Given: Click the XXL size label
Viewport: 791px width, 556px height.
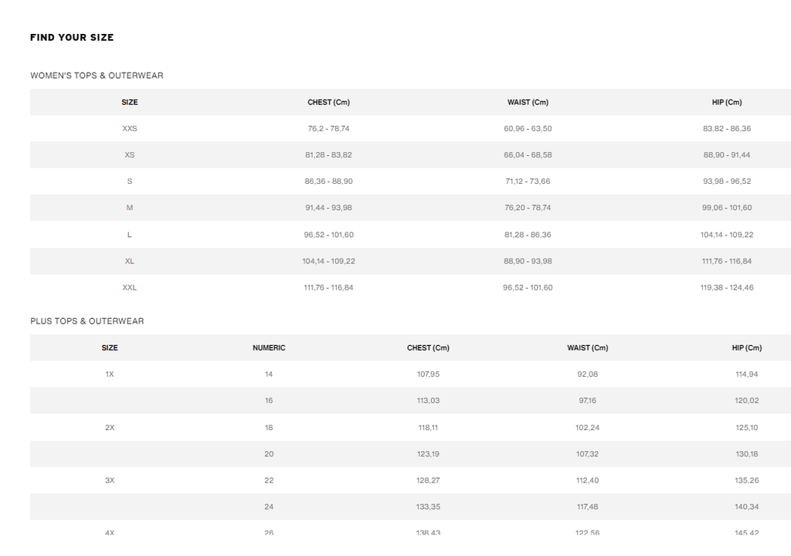Looking at the screenshot, I should 130,287.
